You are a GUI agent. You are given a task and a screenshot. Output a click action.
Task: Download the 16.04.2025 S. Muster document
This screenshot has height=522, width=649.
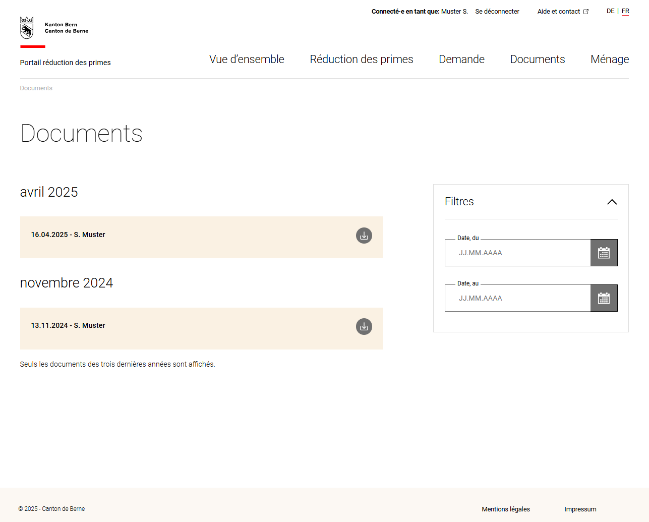pyautogui.click(x=364, y=236)
